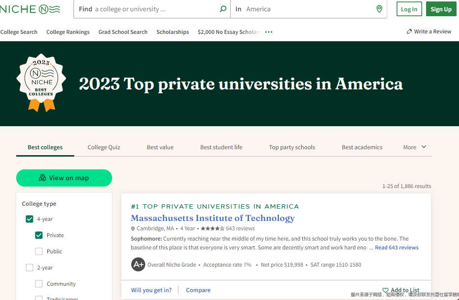Screen dimensions: 459x300
Task: Click the A+ Overall Niche Grade badge
Action: (138, 265)
